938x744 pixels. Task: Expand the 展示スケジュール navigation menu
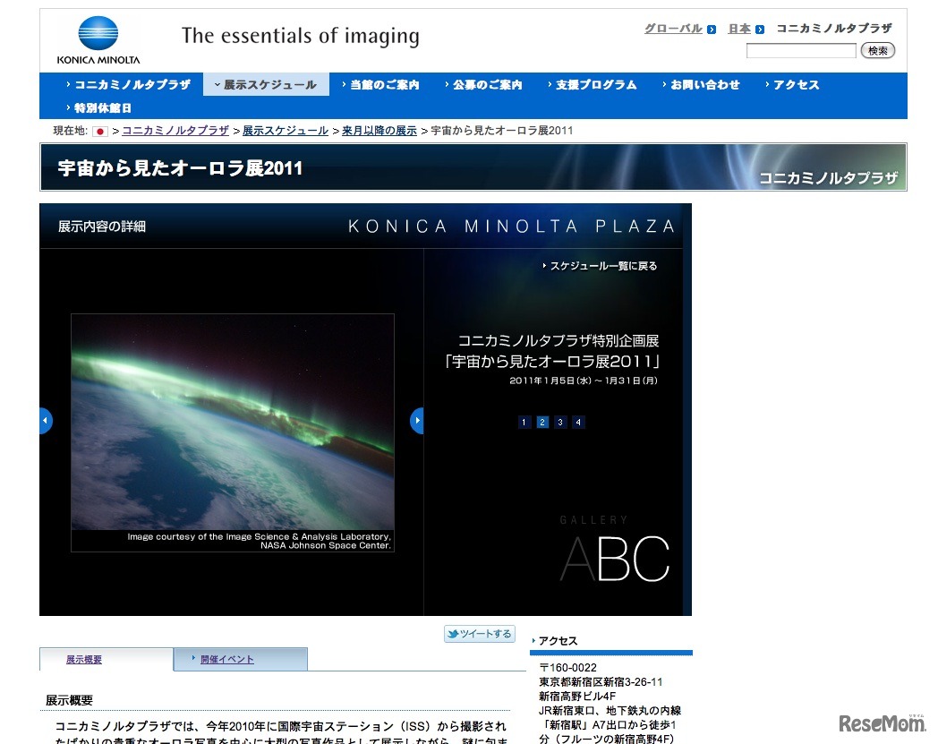coord(267,85)
